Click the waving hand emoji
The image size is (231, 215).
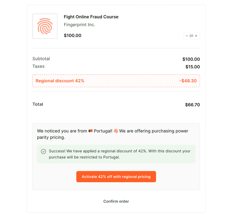click(x=116, y=131)
